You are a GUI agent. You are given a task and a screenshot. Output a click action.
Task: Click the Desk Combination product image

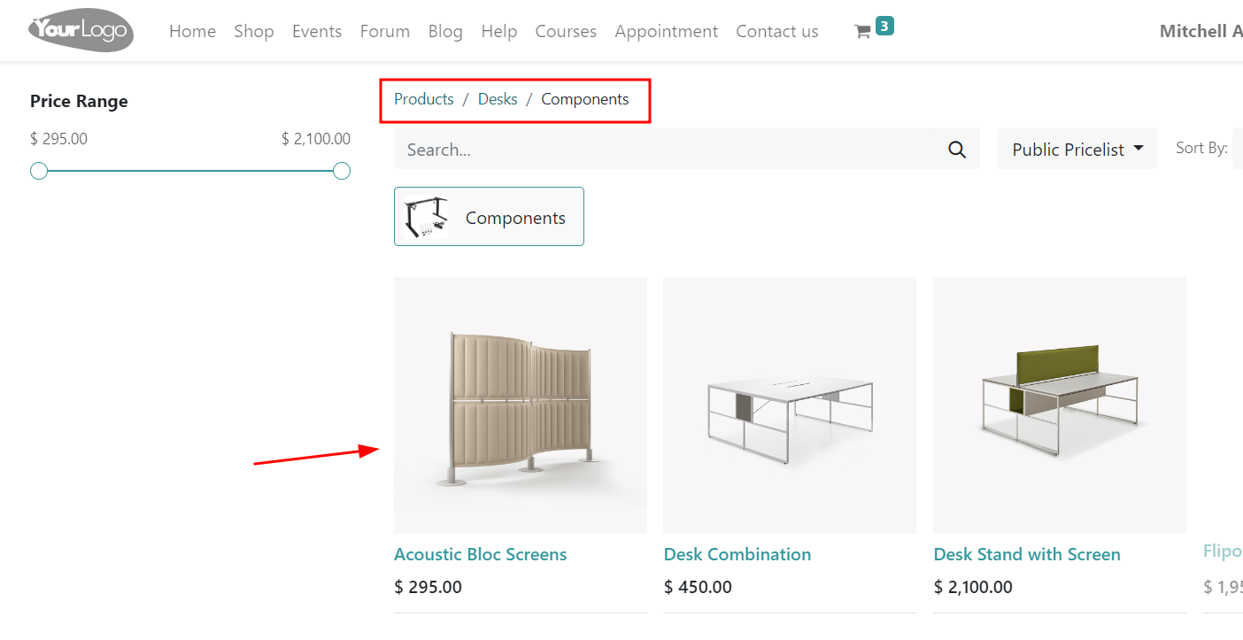coord(789,405)
